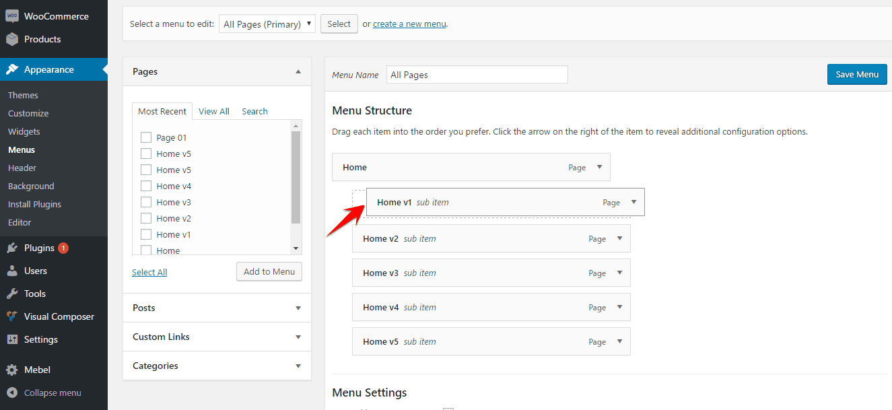Click the Appearance paintbrush icon
This screenshot has width=892, height=410.
(11, 69)
